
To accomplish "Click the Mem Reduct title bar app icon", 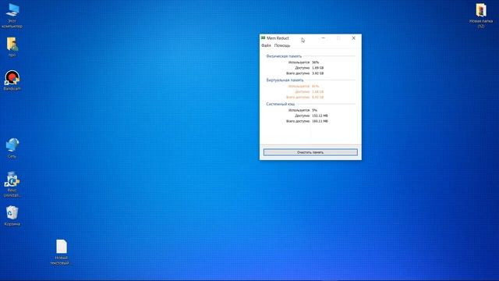I will pyautogui.click(x=263, y=38).
